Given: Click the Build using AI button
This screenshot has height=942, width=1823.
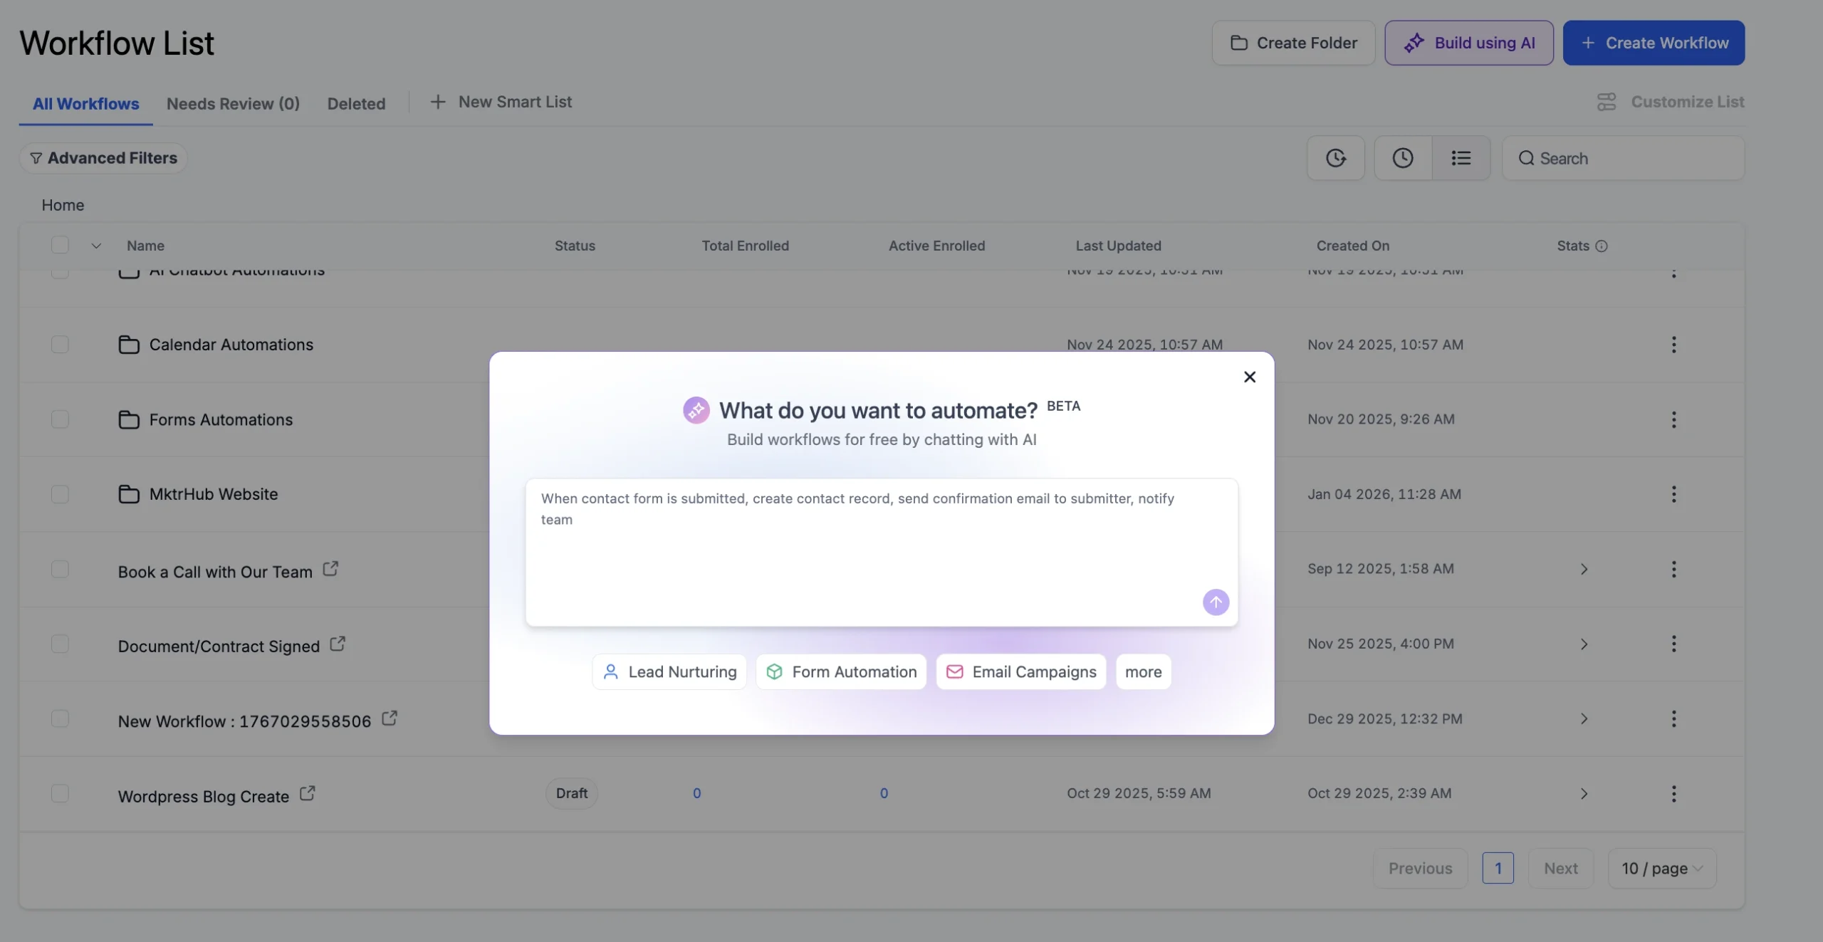Looking at the screenshot, I should (1469, 43).
